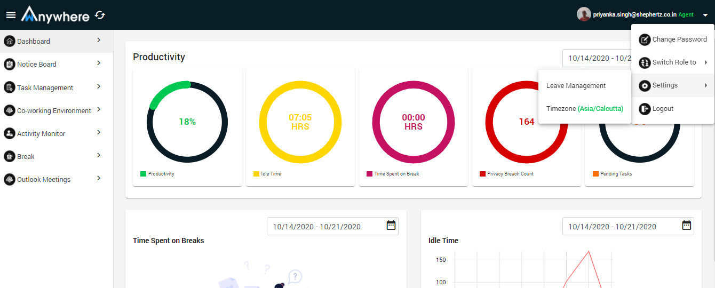Click the 150 axis label on chart
Screen dimensions: 715x288
click(441, 260)
